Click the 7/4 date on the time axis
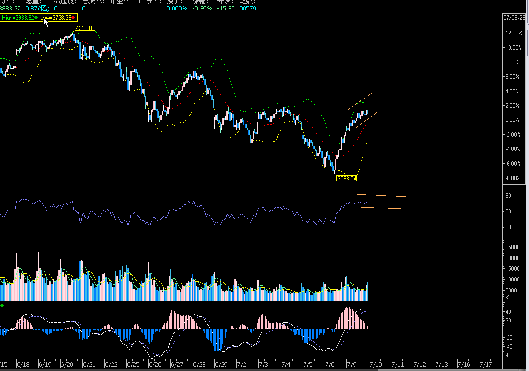This screenshot has height=371, width=529. coord(286,364)
